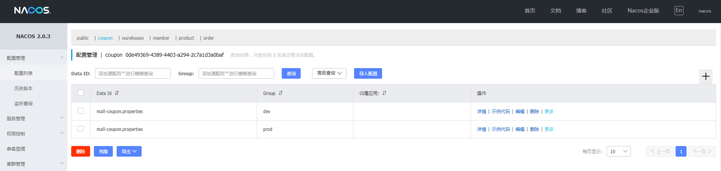Screen dimensions: 721x171
Task: Focus the Group search field
Action: 236,73
